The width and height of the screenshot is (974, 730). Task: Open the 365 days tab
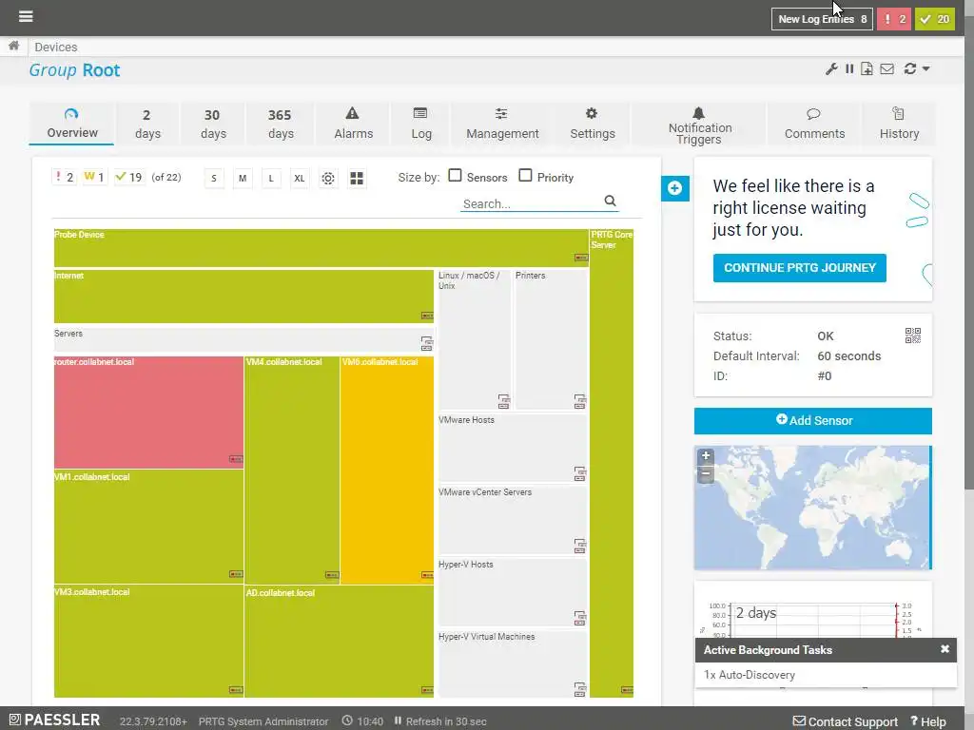(281, 125)
